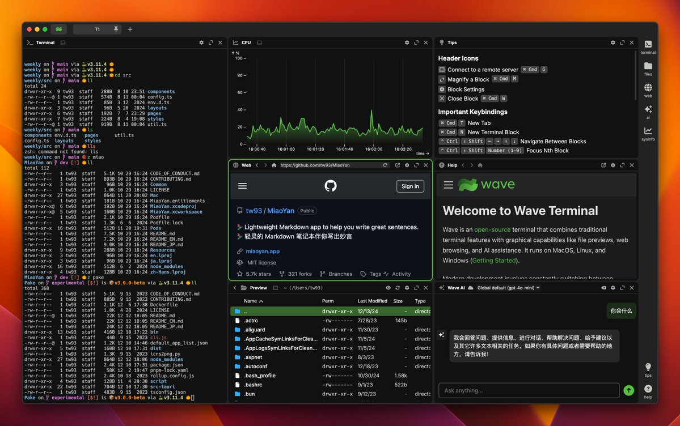Open Help page in external browser
Screen dimensions: 680x426
coord(603,165)
